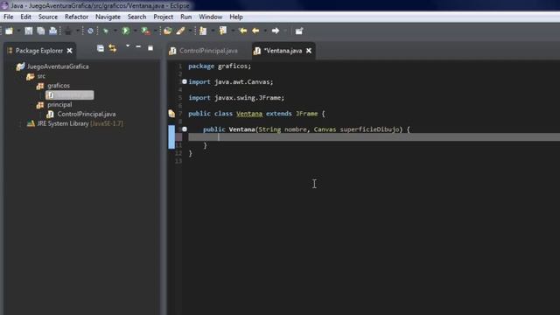Close the Ventana.java editor tab
560x315 pixels.
(309, 51)
